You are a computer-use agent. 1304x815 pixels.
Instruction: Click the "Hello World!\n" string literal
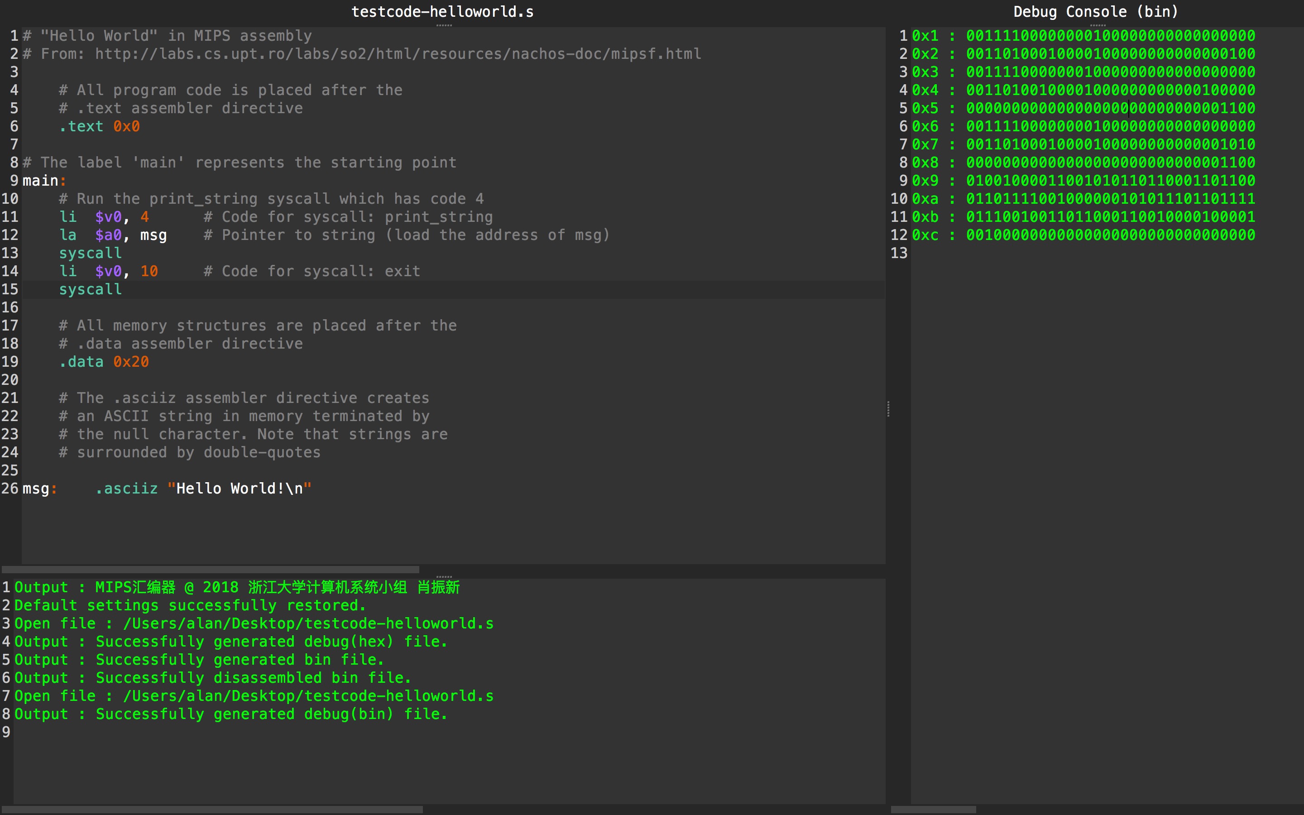239,489
